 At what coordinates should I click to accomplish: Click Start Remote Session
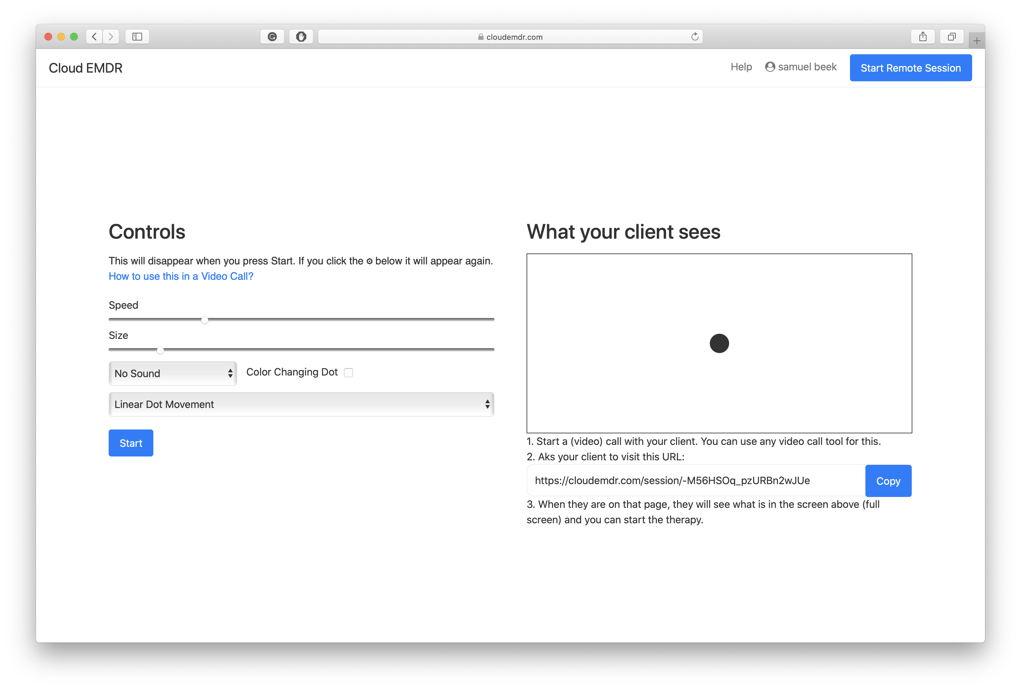click(x=910, y=67)
